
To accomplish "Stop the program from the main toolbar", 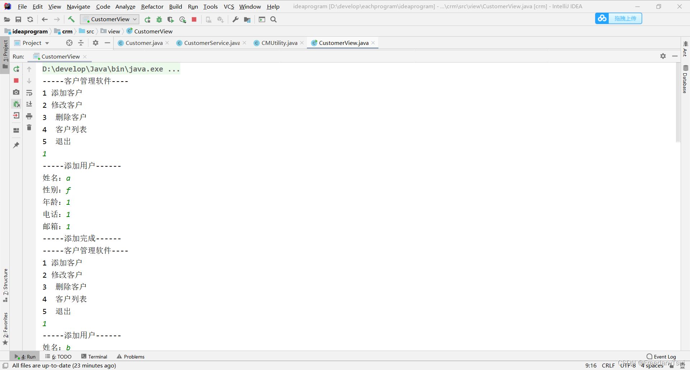I will click(194, 19).
